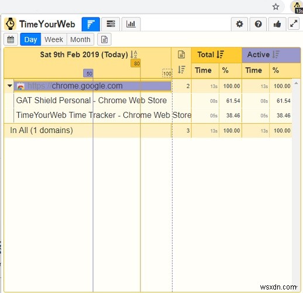The image size is (303, 293).
Task: Bookmark page with the star icon
Action: pos(276,7)
